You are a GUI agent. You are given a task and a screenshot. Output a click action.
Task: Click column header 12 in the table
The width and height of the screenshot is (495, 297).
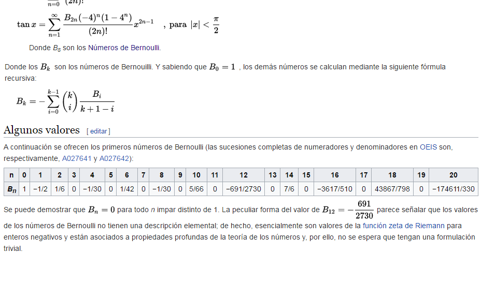[x=244, y=175]
